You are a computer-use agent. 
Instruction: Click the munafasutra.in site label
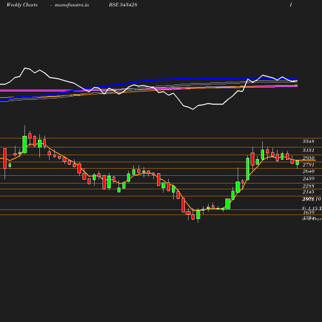71,5
